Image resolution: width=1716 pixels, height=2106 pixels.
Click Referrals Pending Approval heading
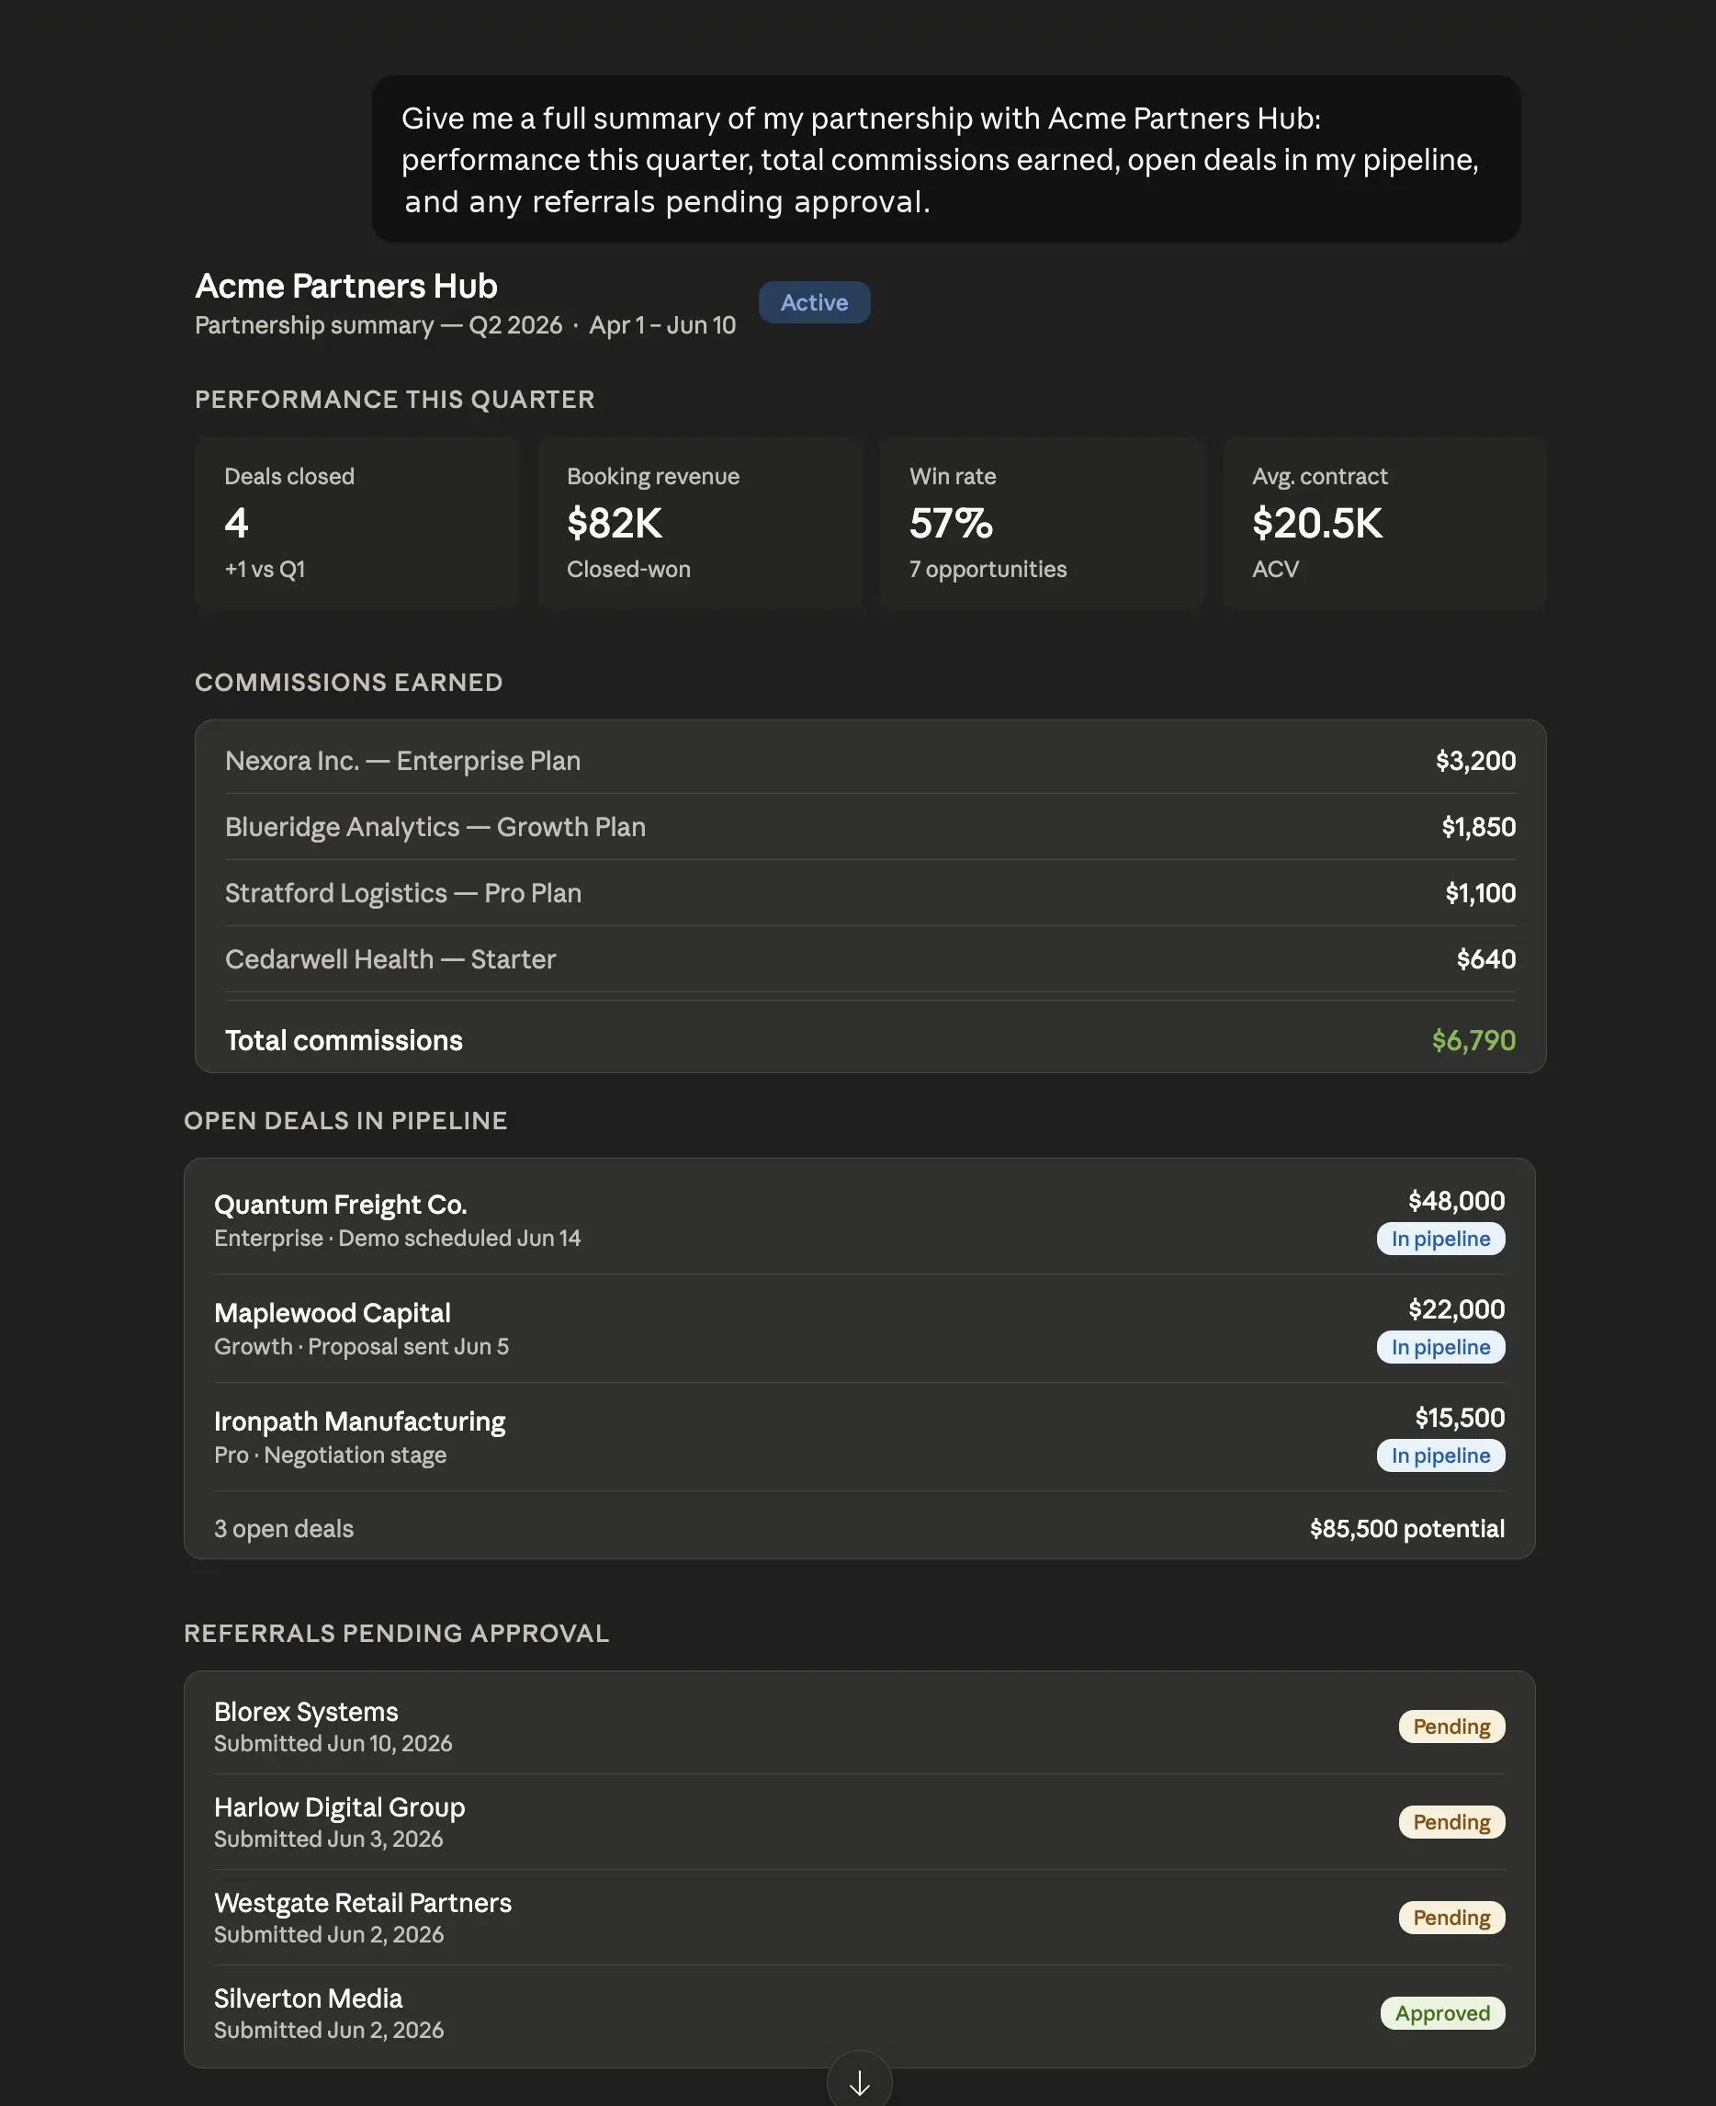[x=396, y=1634]
